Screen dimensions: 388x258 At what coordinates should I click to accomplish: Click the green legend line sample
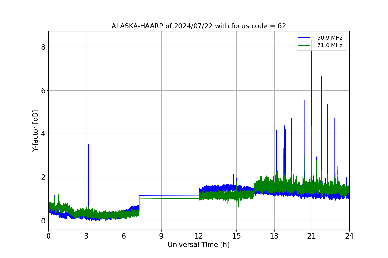coord(305,45)
